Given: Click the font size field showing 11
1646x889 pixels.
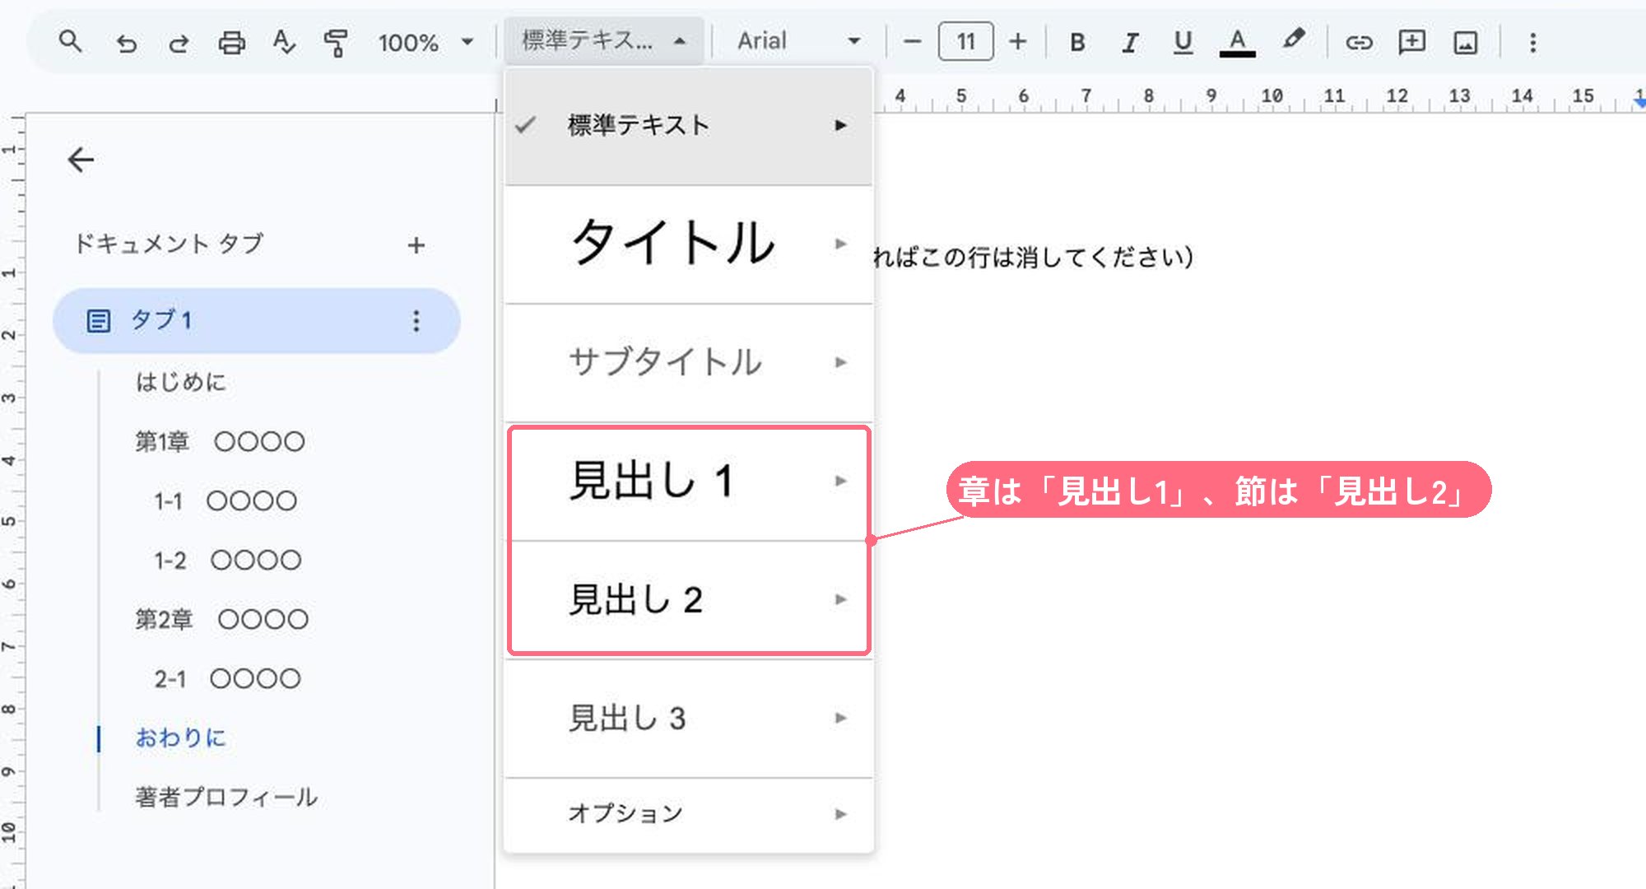Looking at the screenshot, I should 965,41.
